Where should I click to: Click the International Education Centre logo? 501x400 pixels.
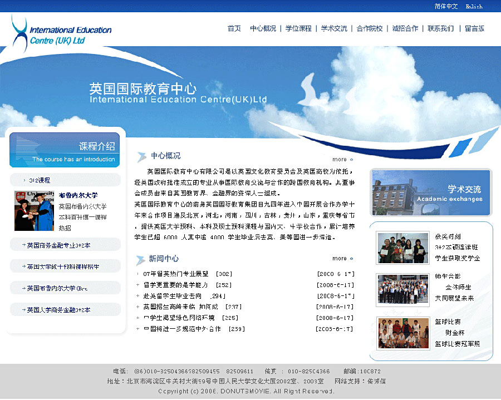point(61,33)
